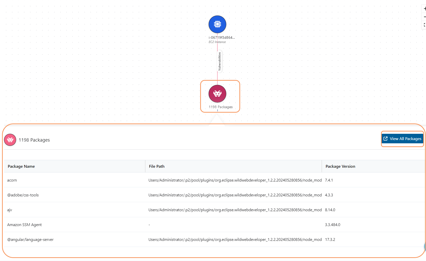Click the Vulnerabilities edge label

point(219,61)
